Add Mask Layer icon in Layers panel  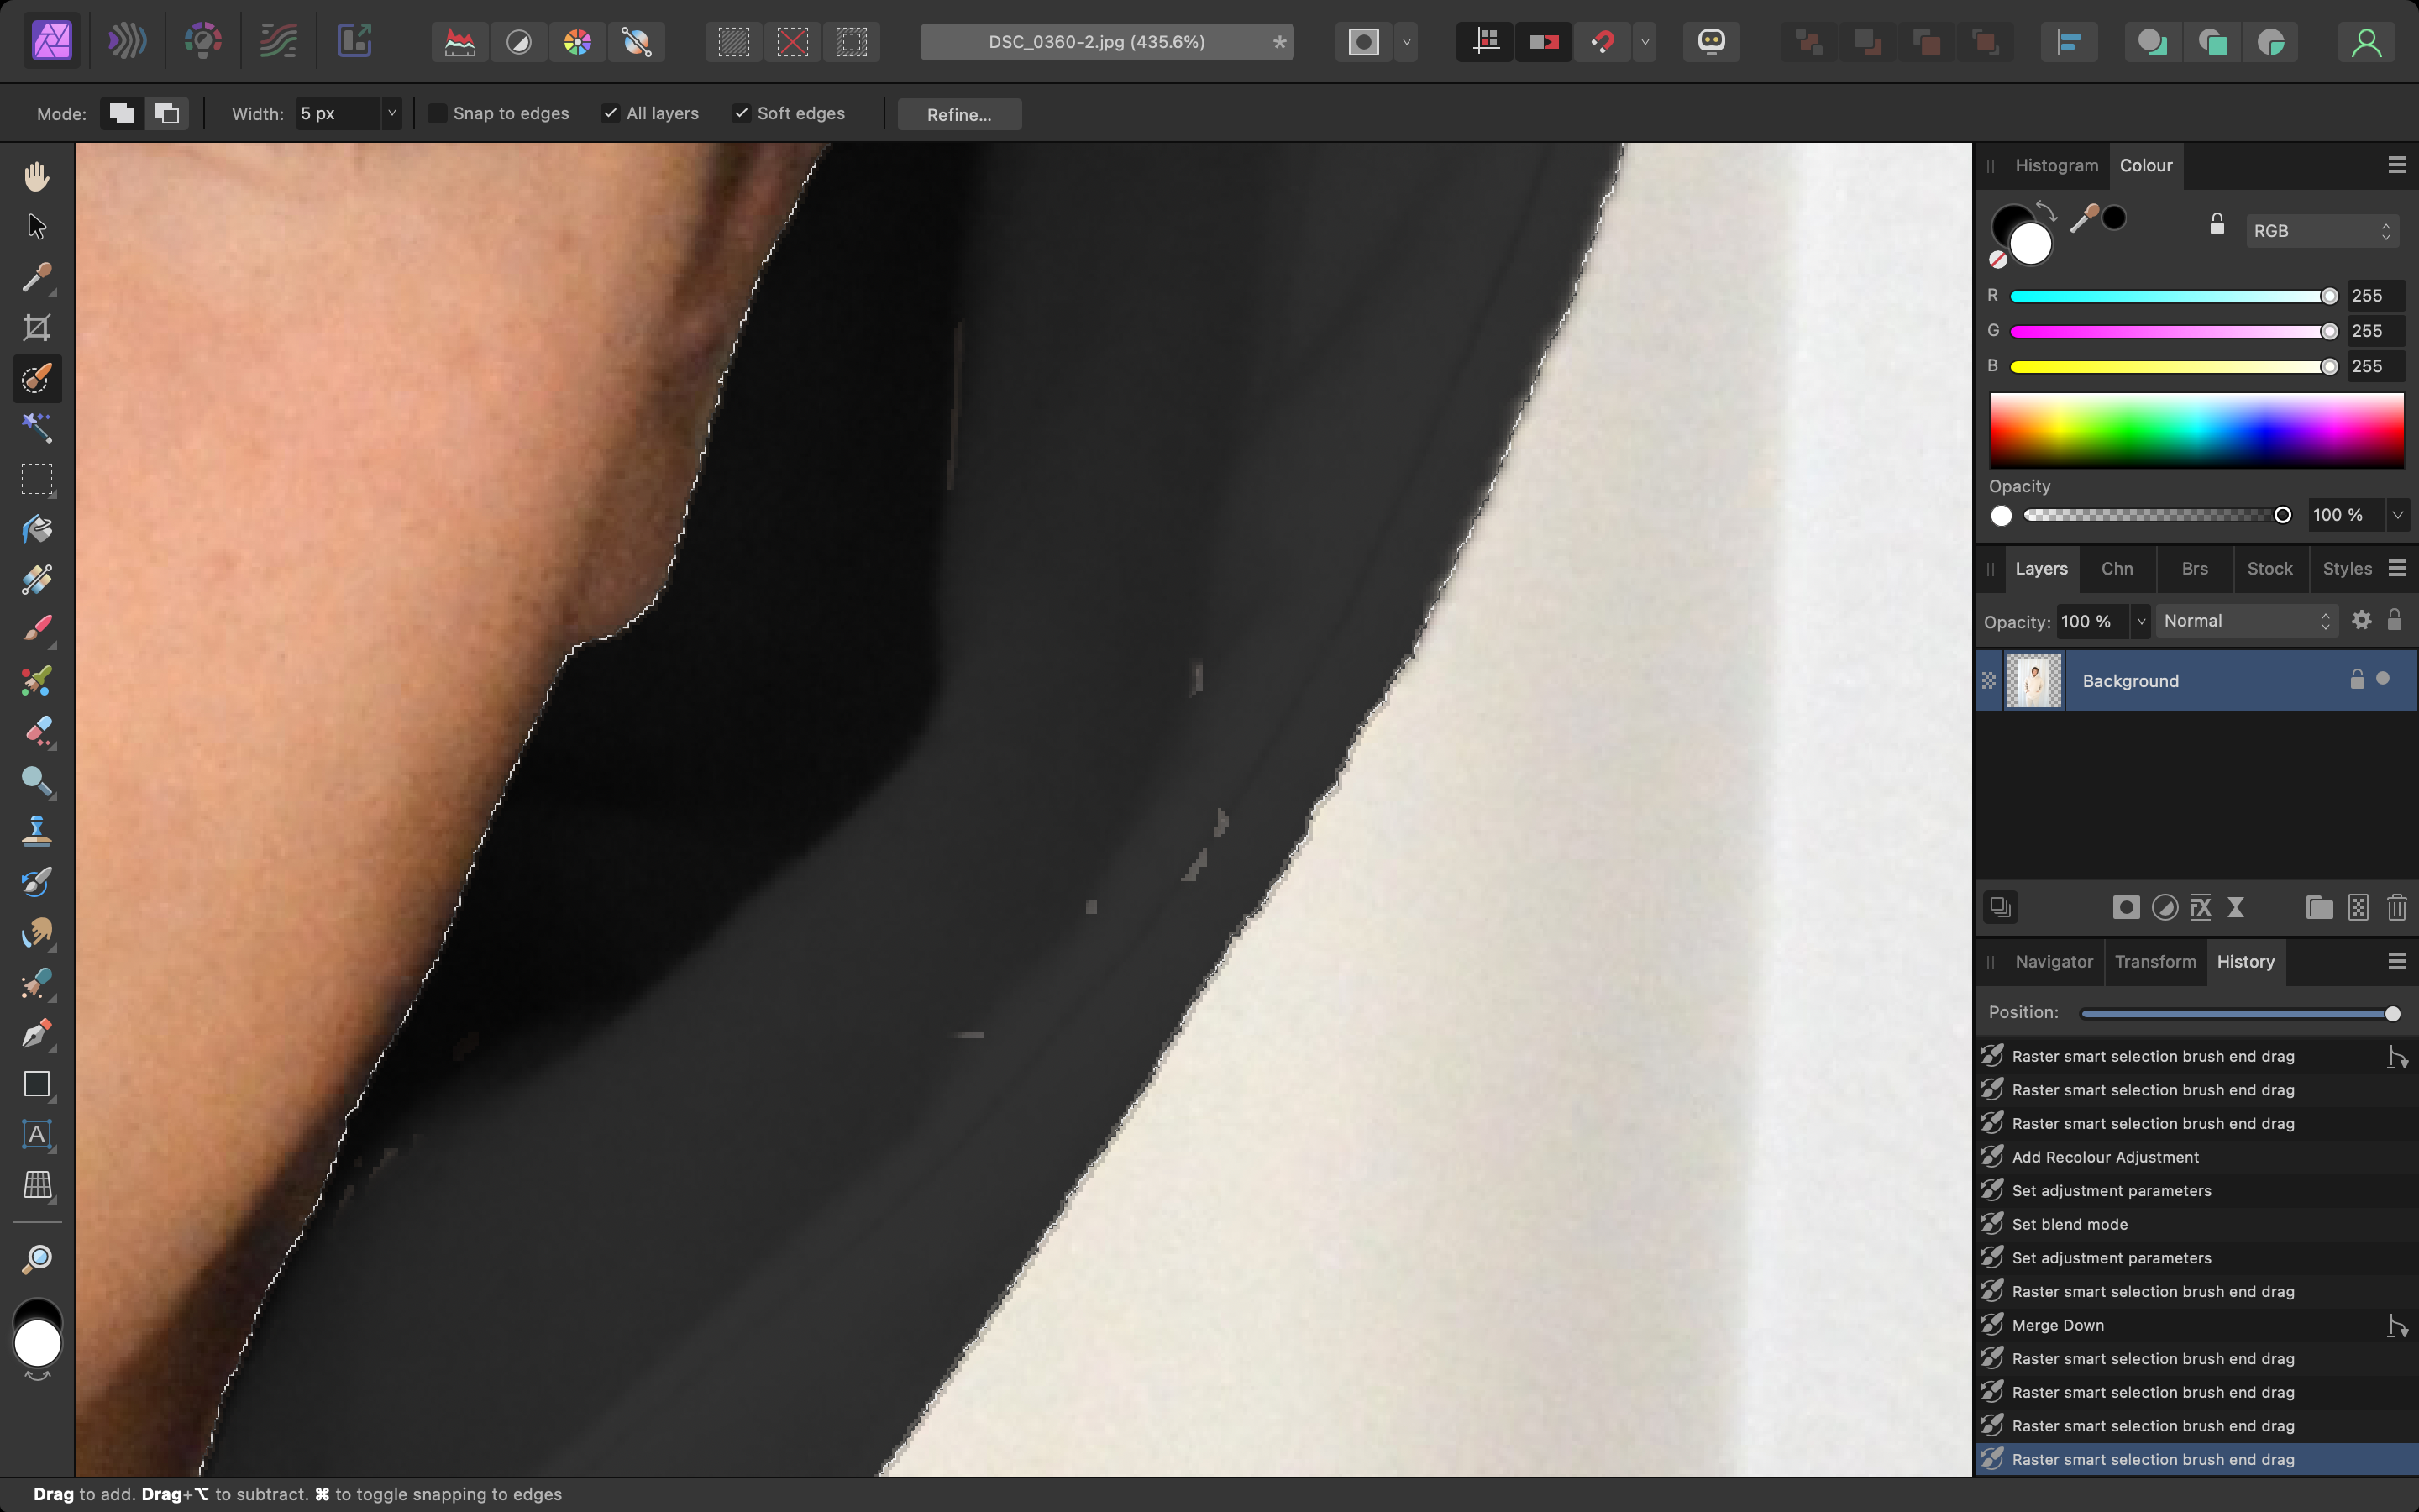coord(2126,907)
